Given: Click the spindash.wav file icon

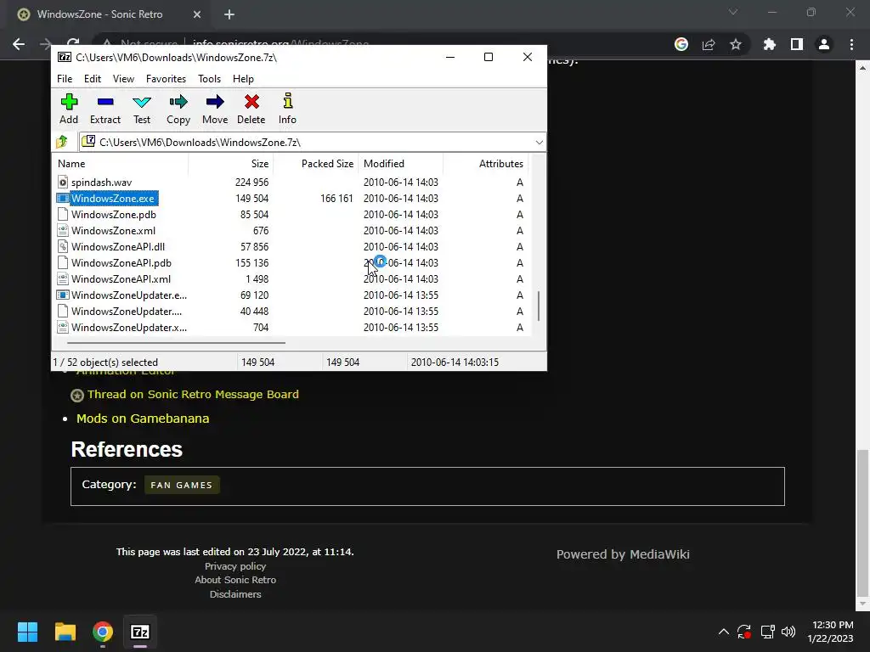Looking at the screenshot, I should [x=63, y=182].
